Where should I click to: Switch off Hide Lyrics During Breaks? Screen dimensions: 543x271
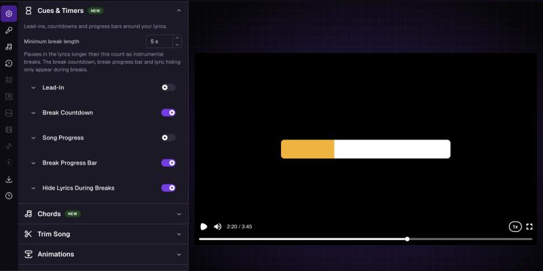point(168,188)
